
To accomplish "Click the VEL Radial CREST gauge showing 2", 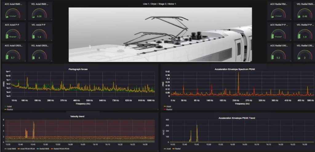I will [305, 52].
